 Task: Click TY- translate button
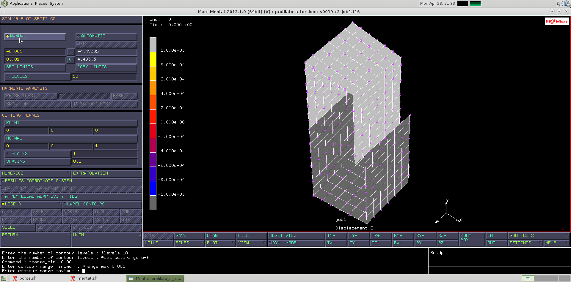[x=358, y=243]
